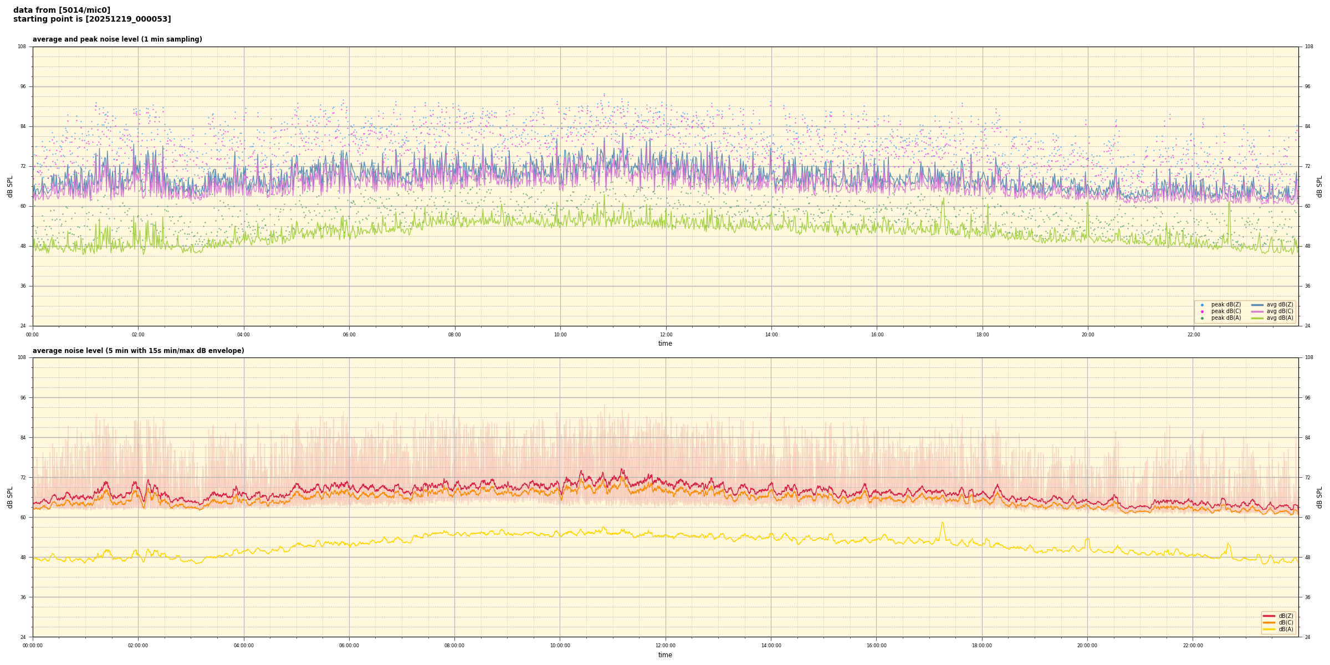This screenshot has width=1330, height=665.
Task: Select avg dB(A) legend line in top chart
Action: coord(1257,318)
